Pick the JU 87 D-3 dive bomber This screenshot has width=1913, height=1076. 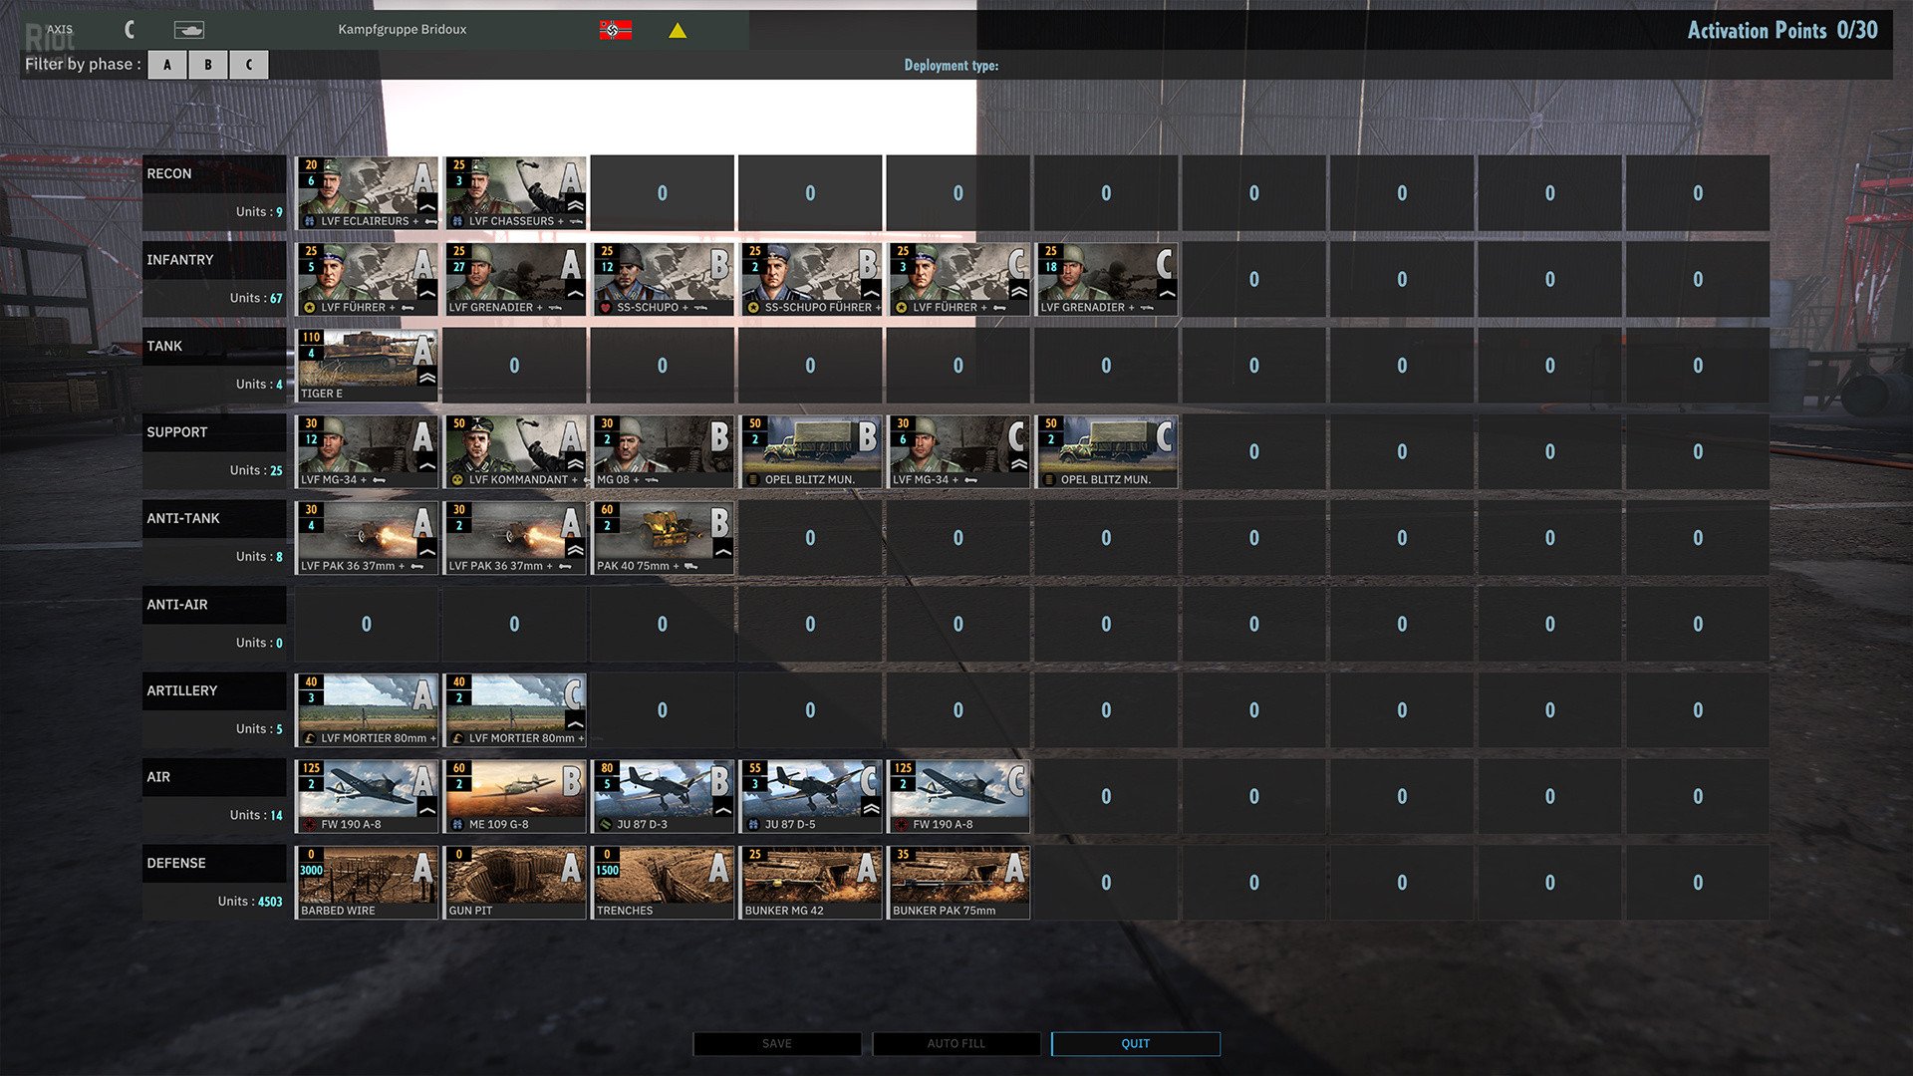click(x=662, y=795)
